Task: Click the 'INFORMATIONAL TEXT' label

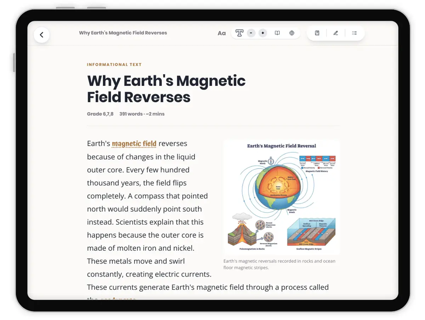Action: [x=114, y=65]
